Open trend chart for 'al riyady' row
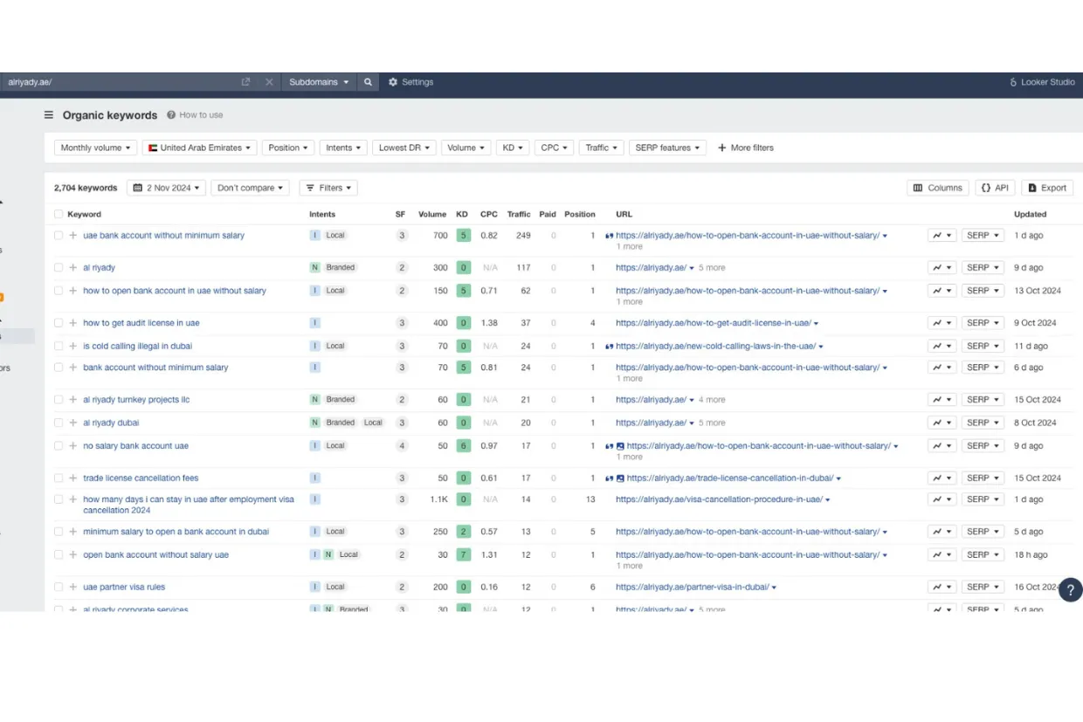Viewport: 1083px width, 722px height. point(942,268)
